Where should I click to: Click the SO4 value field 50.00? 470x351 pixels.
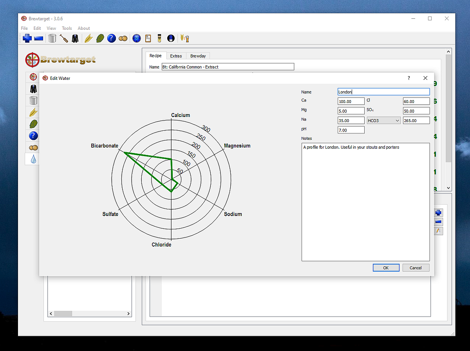pyautogui.click(x=416, y=111)
